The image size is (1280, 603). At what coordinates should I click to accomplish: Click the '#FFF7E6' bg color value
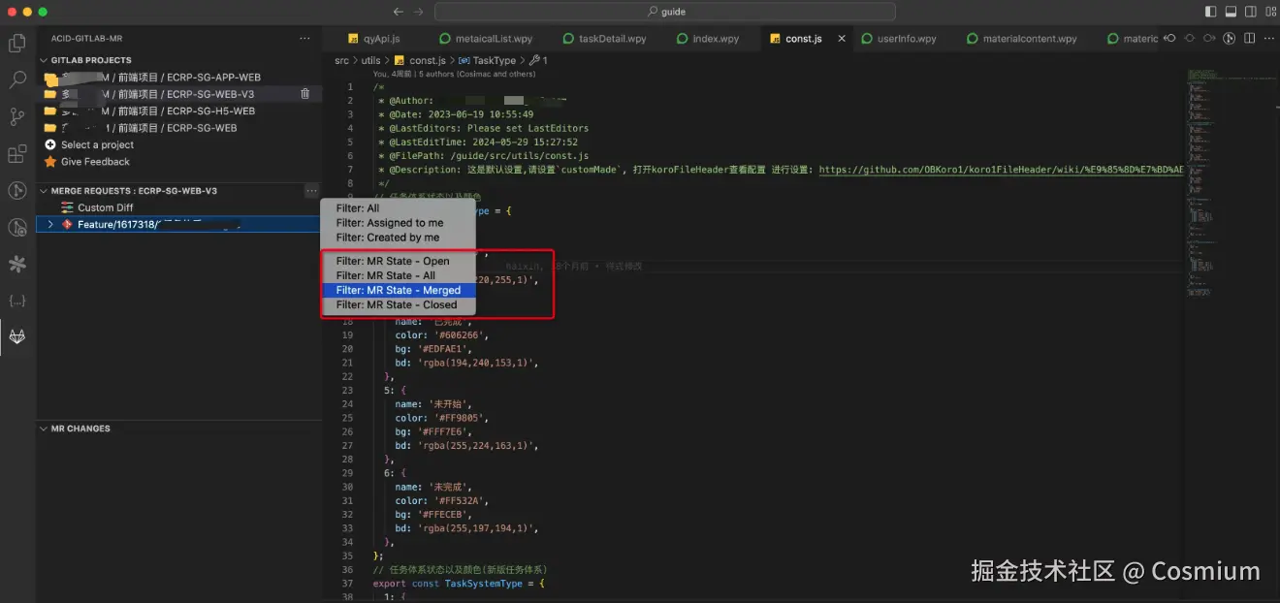pyautogui.click(x=443, y=431)
